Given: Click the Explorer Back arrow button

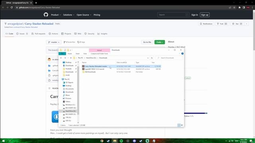Looking at the screenshot, I should point(61,58).
